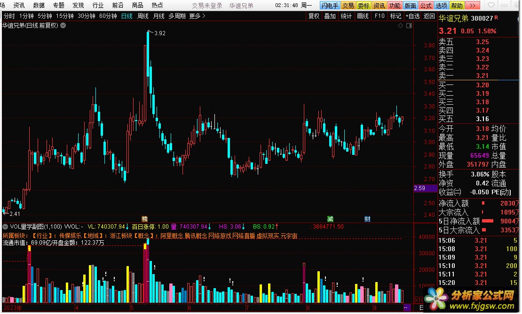Screen dimensions: 522x314
Task: Switch to 1分钟 period
Action: (26, 16)
